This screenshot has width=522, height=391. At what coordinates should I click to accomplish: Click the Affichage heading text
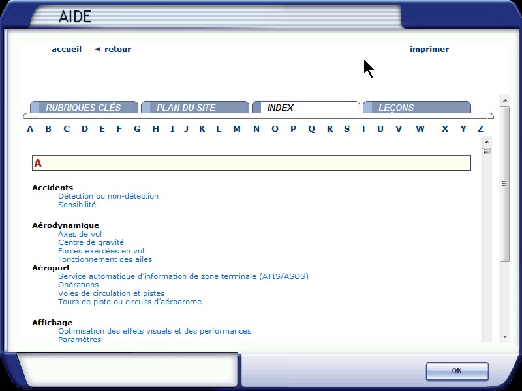(52, 323)
